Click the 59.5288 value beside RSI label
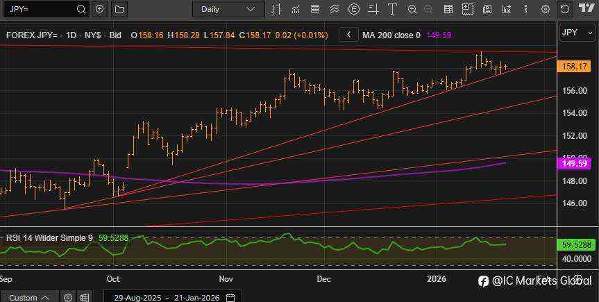Viewport: 599px width, 302px height. 114,237
